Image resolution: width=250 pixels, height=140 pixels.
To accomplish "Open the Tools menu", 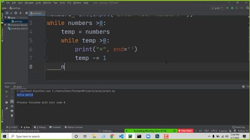I will [62, 3].
